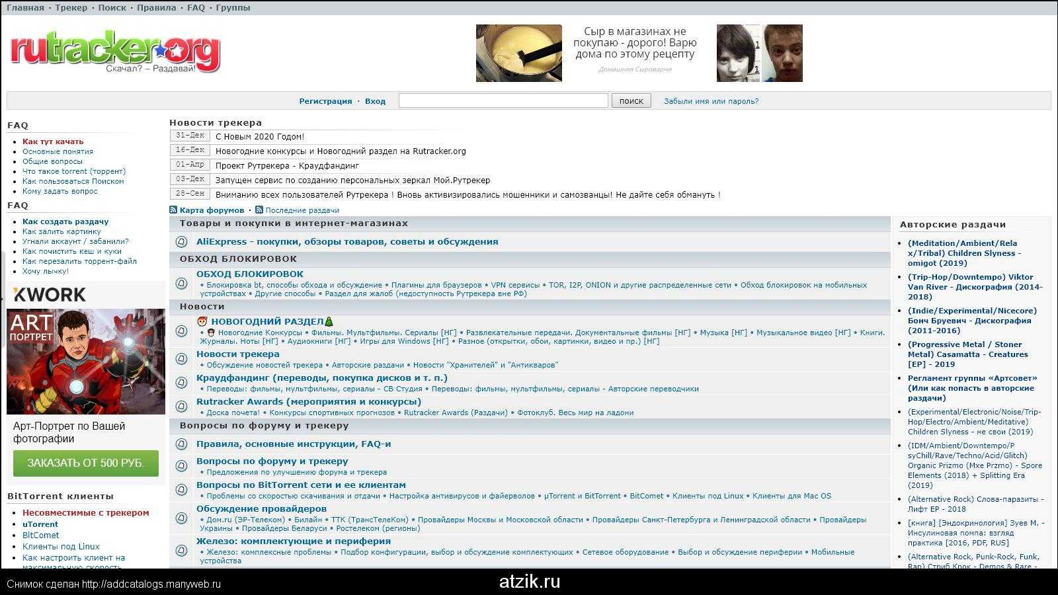Click ЗАКАЗАТЬ ОТ 500 РУБ. button

86,463
